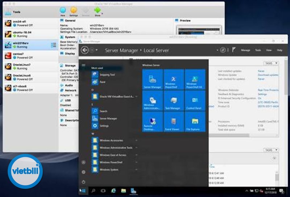This screenshot has height=197, width=290.
Task: Open the Event Viewer tile
Action: pos(174,121)
